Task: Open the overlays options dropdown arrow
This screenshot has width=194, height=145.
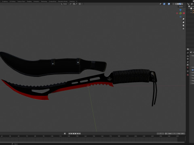Action: [x=171, y=4]
